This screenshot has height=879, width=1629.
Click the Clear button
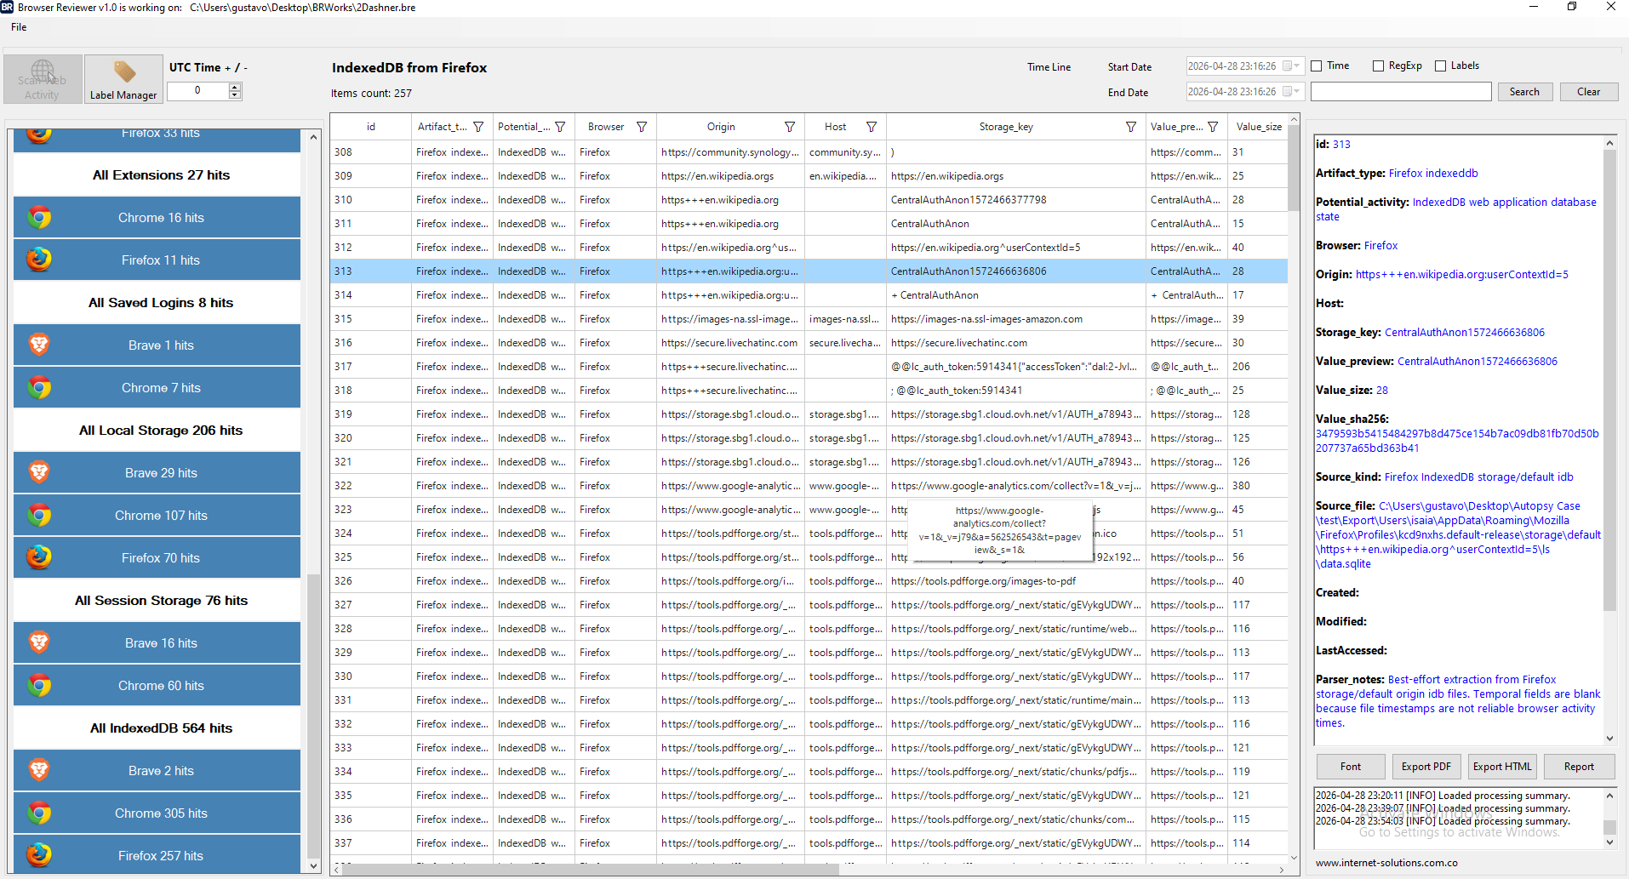click(1588, 92)
